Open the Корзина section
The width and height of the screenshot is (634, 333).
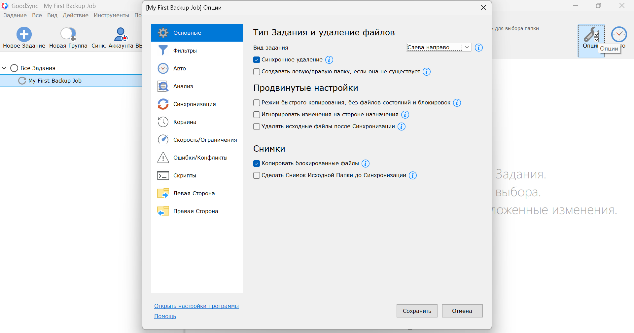[x=185, y=122]
